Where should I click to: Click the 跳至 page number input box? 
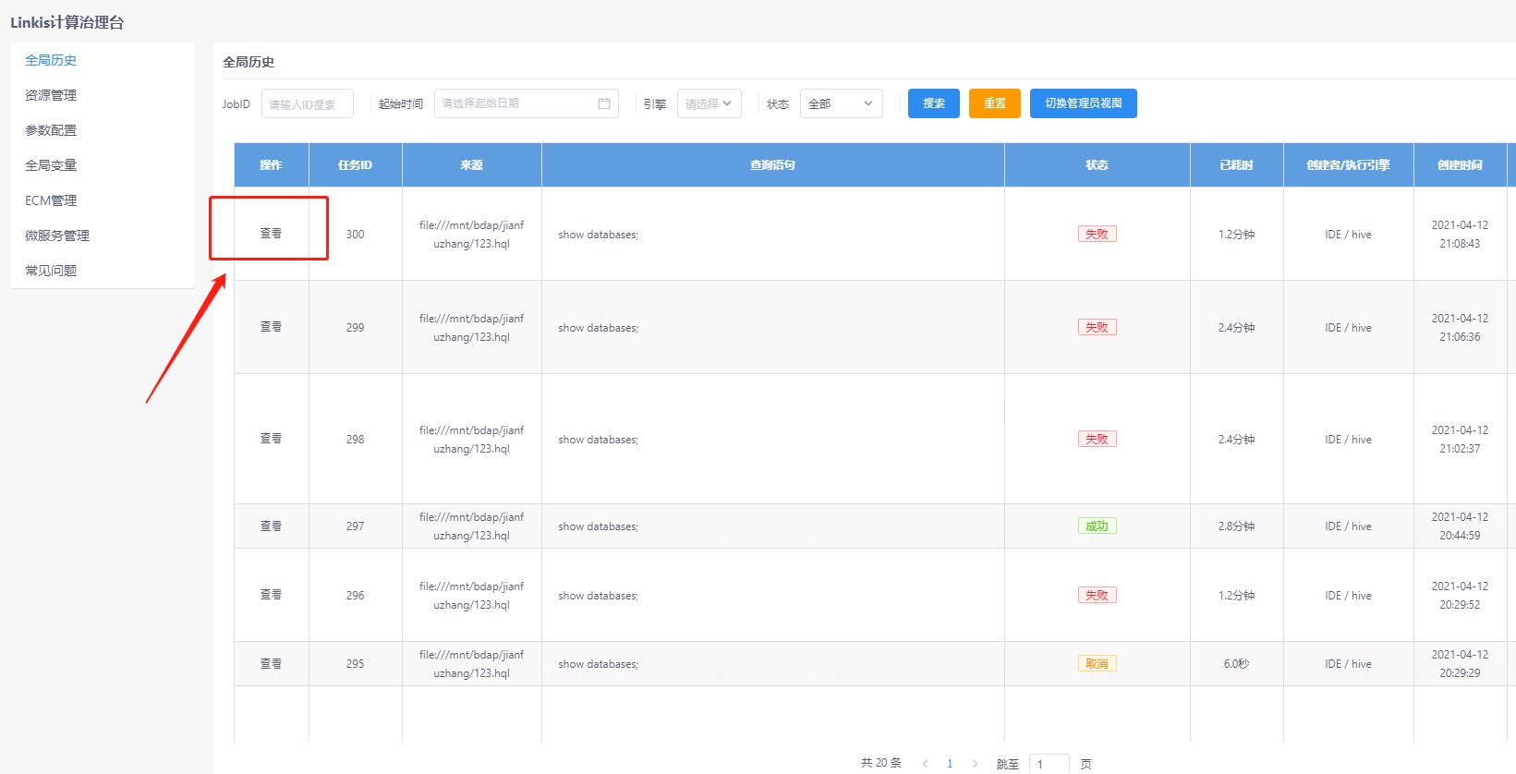[1049, 764]
